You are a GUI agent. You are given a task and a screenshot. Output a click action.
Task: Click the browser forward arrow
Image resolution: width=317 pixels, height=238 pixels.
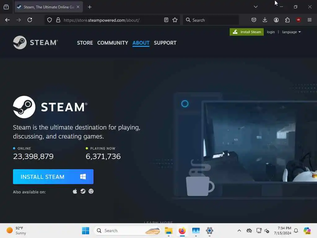[x=18, y=20]
